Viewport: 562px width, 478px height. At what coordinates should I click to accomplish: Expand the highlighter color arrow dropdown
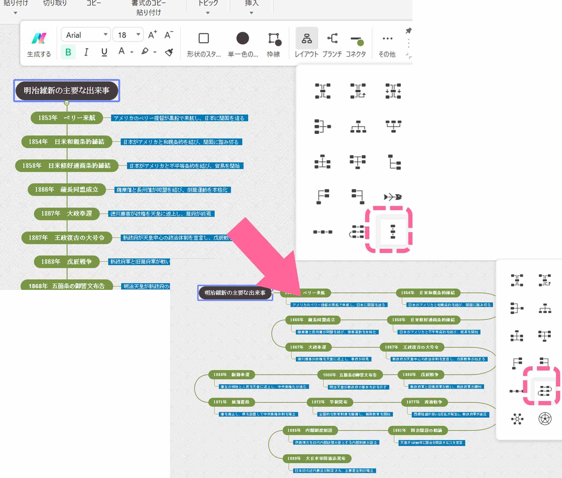[x=155, y=52]
